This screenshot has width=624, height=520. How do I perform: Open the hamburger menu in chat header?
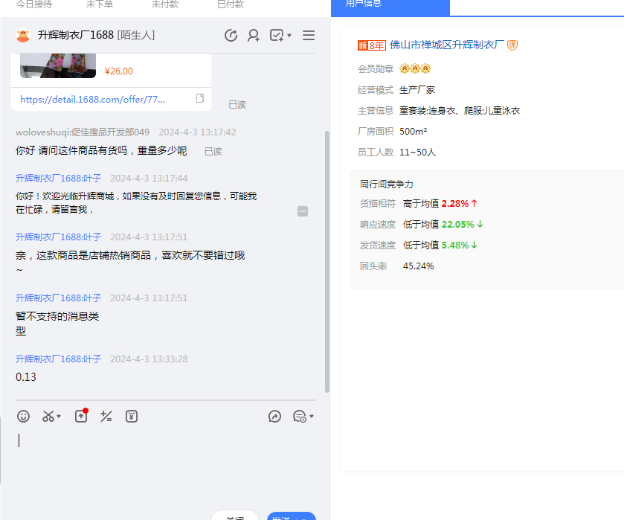[x=309, y=36]
